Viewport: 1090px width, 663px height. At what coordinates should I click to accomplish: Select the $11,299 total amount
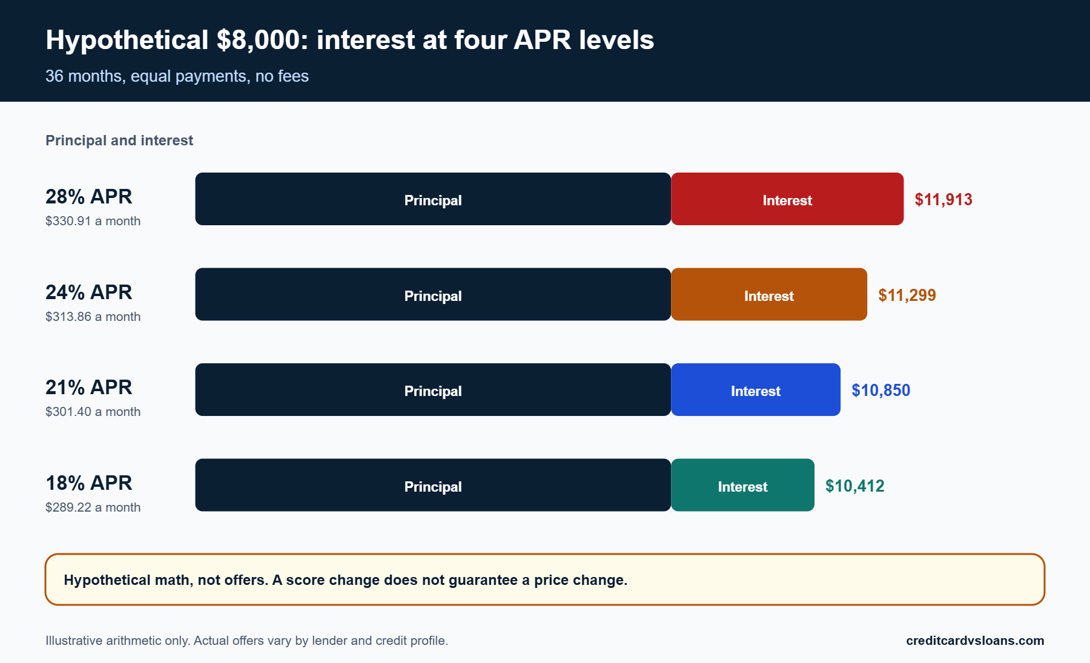point(907,295)
